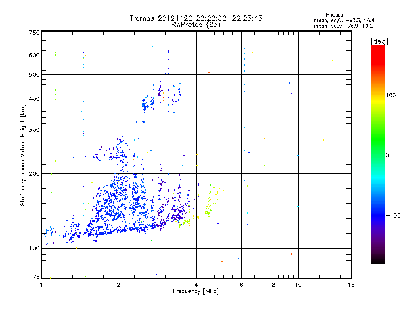Image resolution: width=413 pixels, height=310 pixels.
Task: Click the '6' x-axis tick label
Action: (x=241, y=285)
